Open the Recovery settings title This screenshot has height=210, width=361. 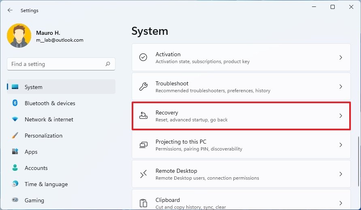pyautogui.click(x=167, y=113)
